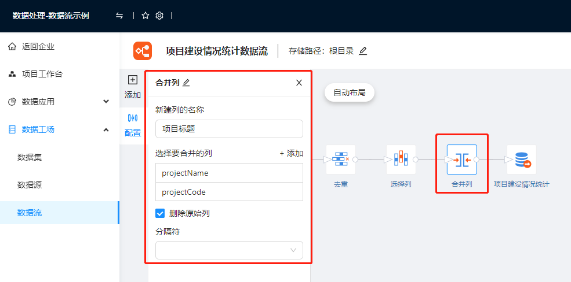Viewport: 571px width, 282px height.
Task: Click the 合并列 merge node icon
Action: click(461, 159)
